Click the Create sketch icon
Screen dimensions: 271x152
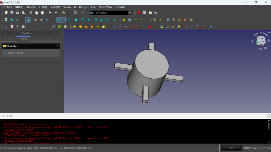pyautogui.click(x=12, y=27)
